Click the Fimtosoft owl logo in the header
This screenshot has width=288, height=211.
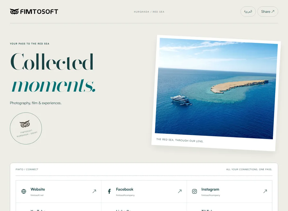click(34, 12)
